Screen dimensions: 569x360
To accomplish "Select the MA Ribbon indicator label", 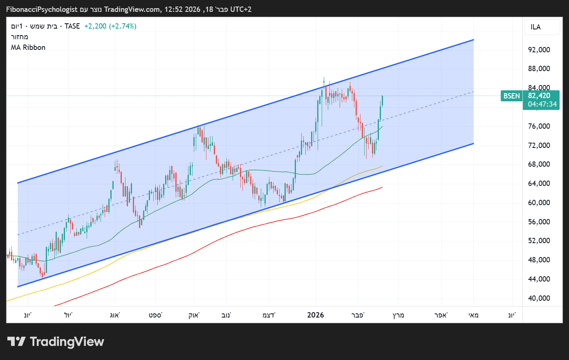I will (28, 47).
